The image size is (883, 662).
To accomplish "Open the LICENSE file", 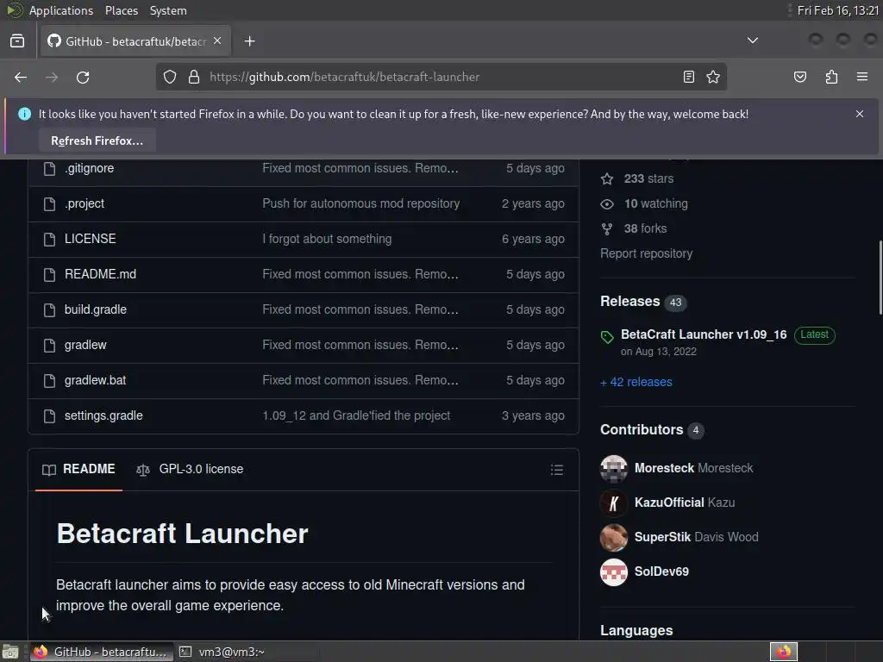I will coord(90,239).
